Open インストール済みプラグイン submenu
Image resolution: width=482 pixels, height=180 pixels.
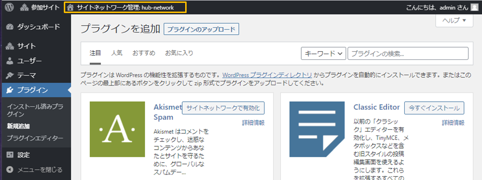[35, 111]
